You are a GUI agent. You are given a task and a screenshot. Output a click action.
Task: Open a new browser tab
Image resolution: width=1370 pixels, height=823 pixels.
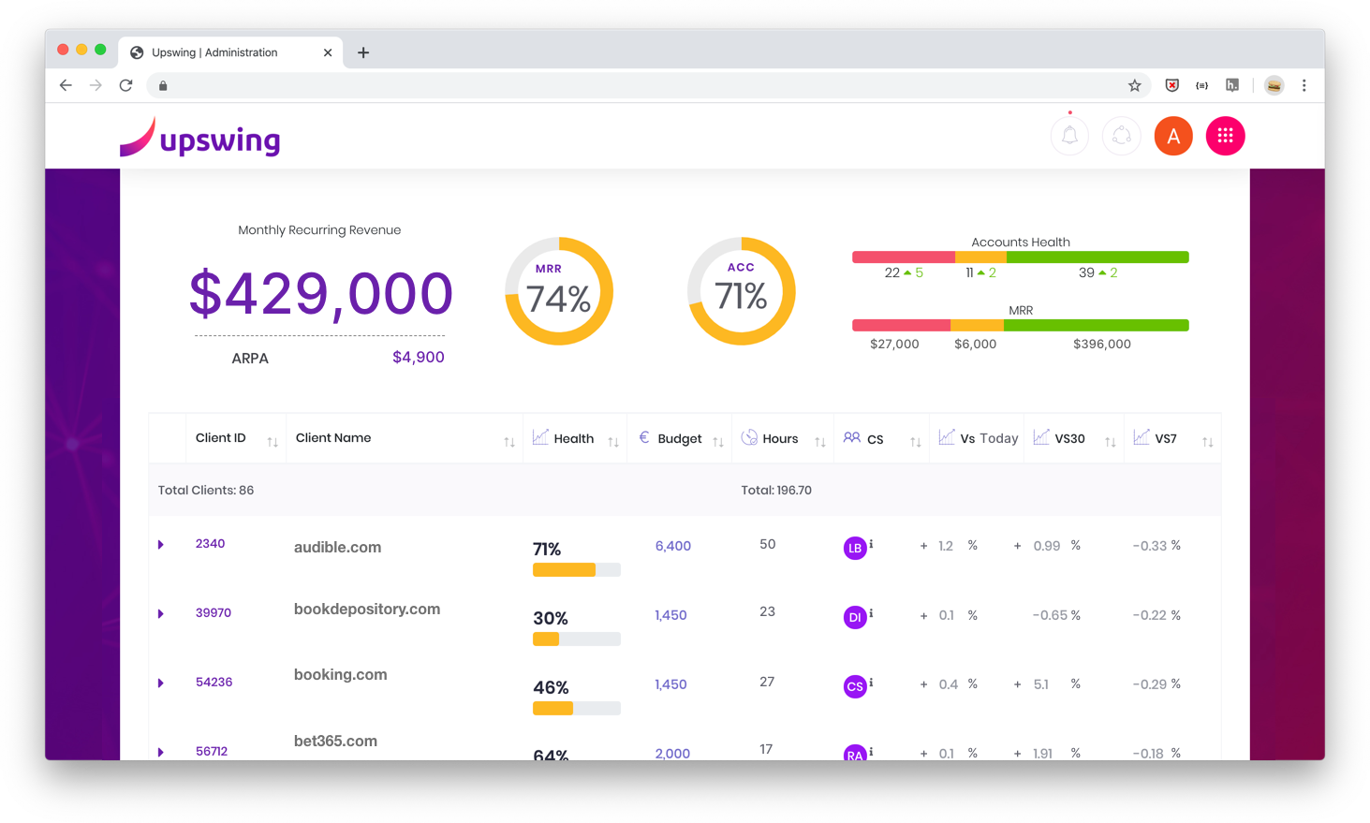pyautogui.click(x=363, y=52)
